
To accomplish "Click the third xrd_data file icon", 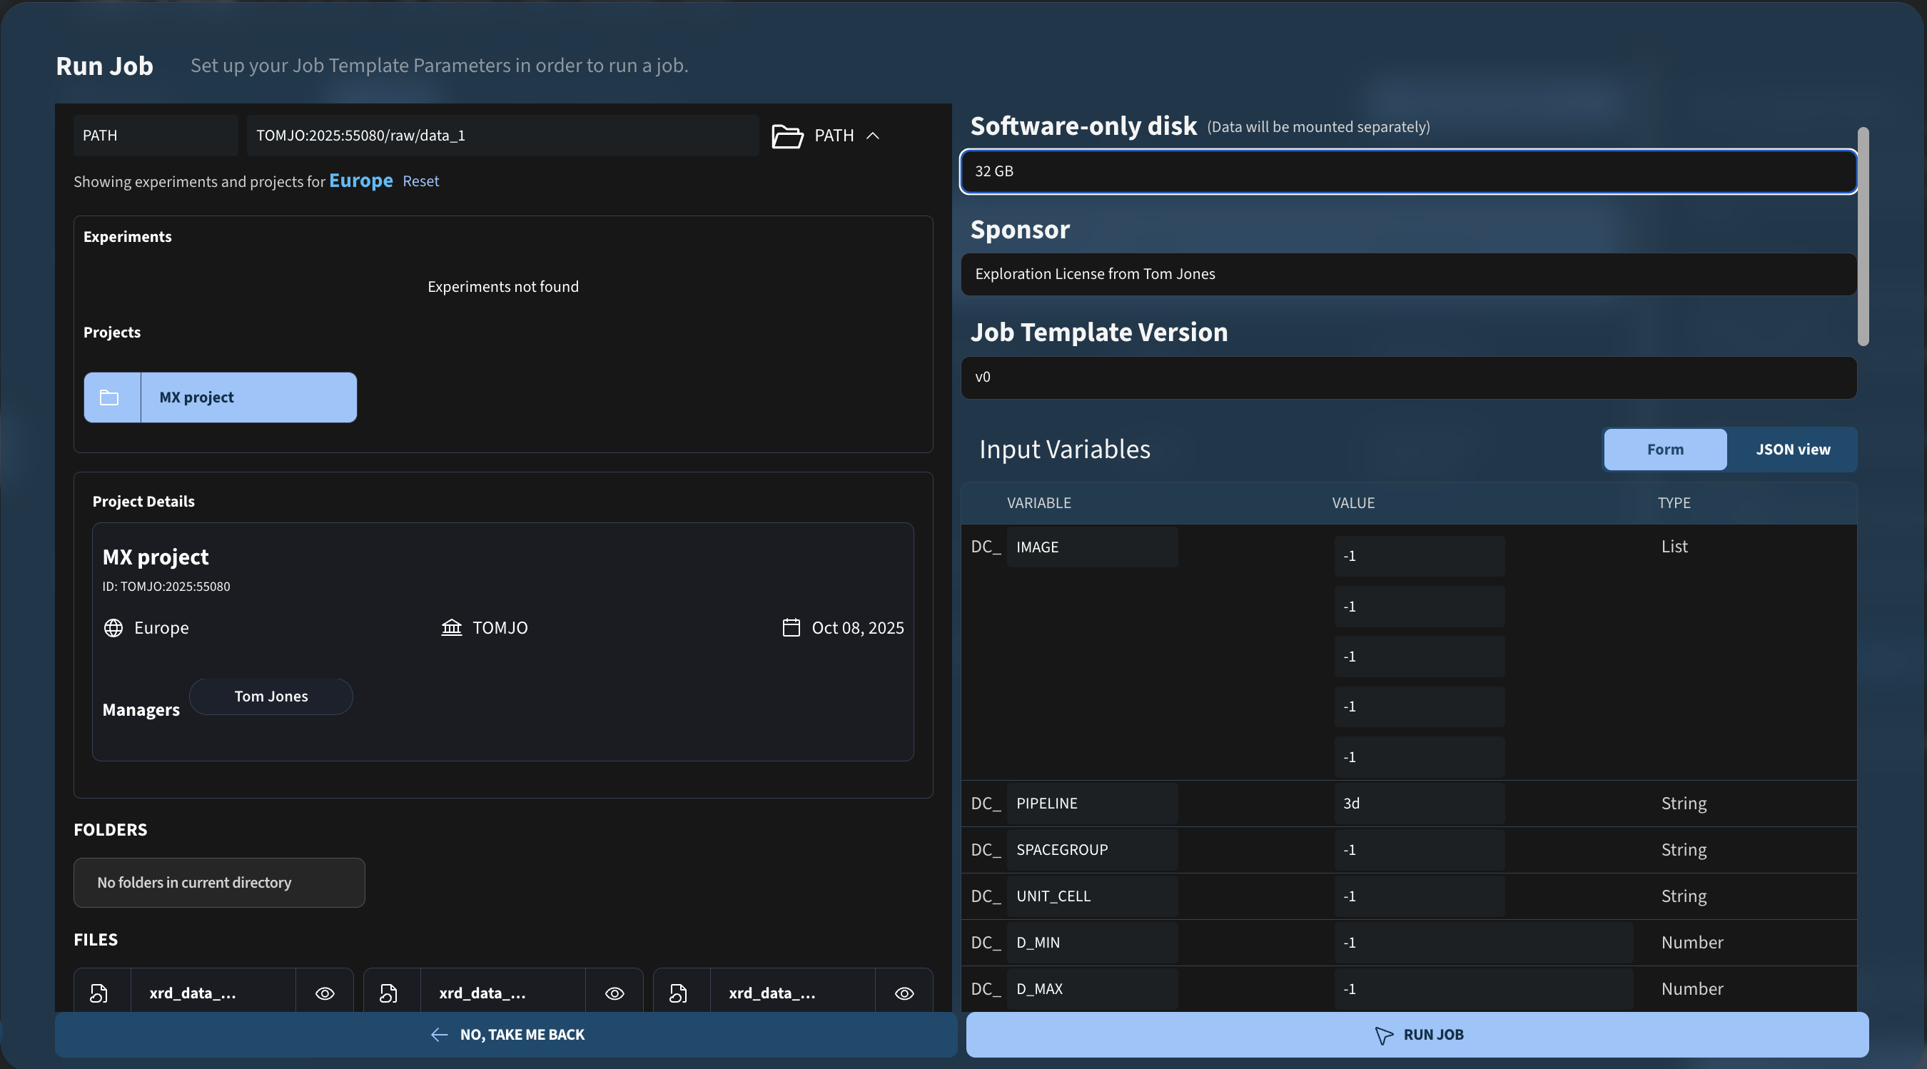I will click(x=678, y=993).
